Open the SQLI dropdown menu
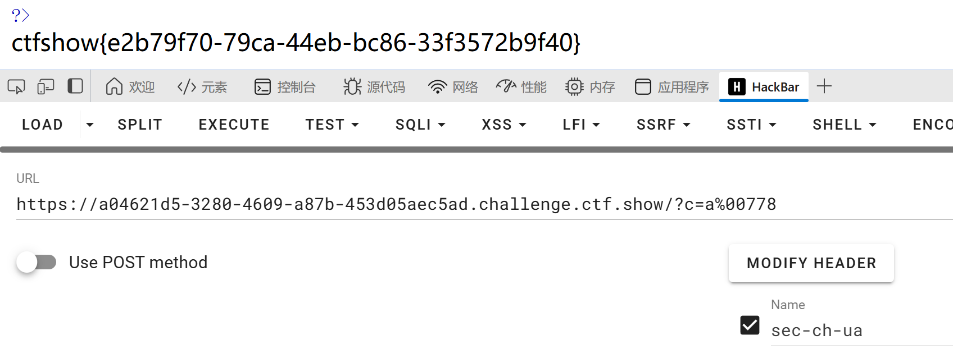 click(420, 125)
